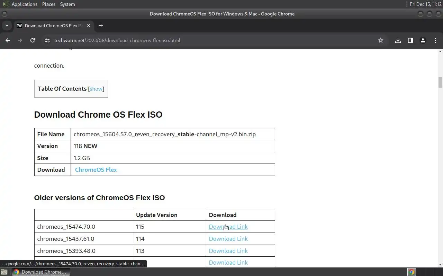The image size is (443, 276).
Task: Select the Download ChromeOS Flex ISO tab
Action: (53, 26)
